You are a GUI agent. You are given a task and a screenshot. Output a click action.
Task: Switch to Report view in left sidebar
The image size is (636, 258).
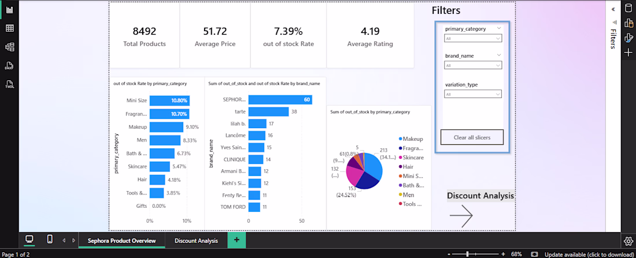(9, 9)
